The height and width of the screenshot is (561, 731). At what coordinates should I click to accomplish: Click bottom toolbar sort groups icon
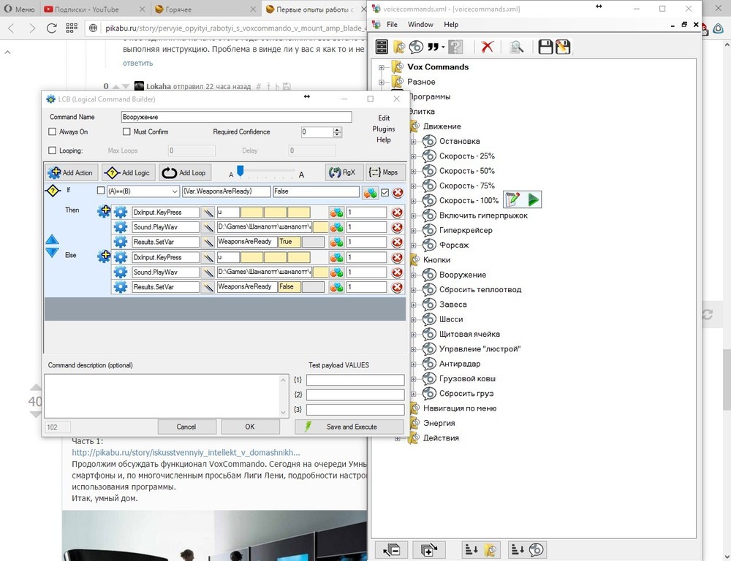click(x=482, y=550)
